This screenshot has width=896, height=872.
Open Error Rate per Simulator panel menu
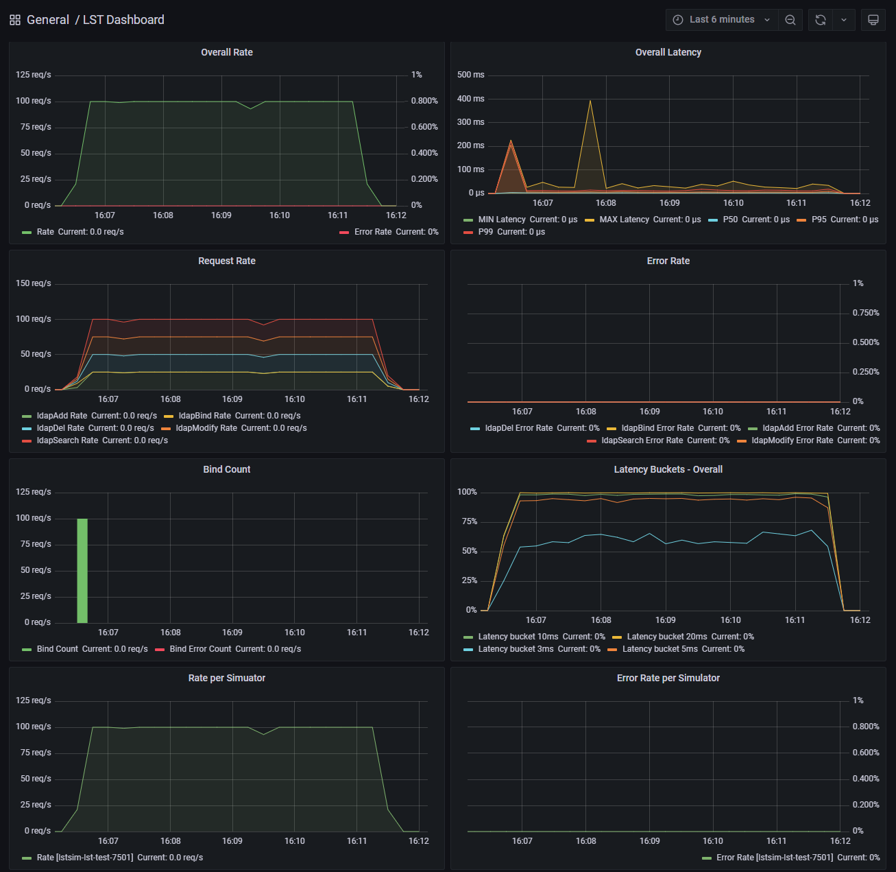click(668, 678)
